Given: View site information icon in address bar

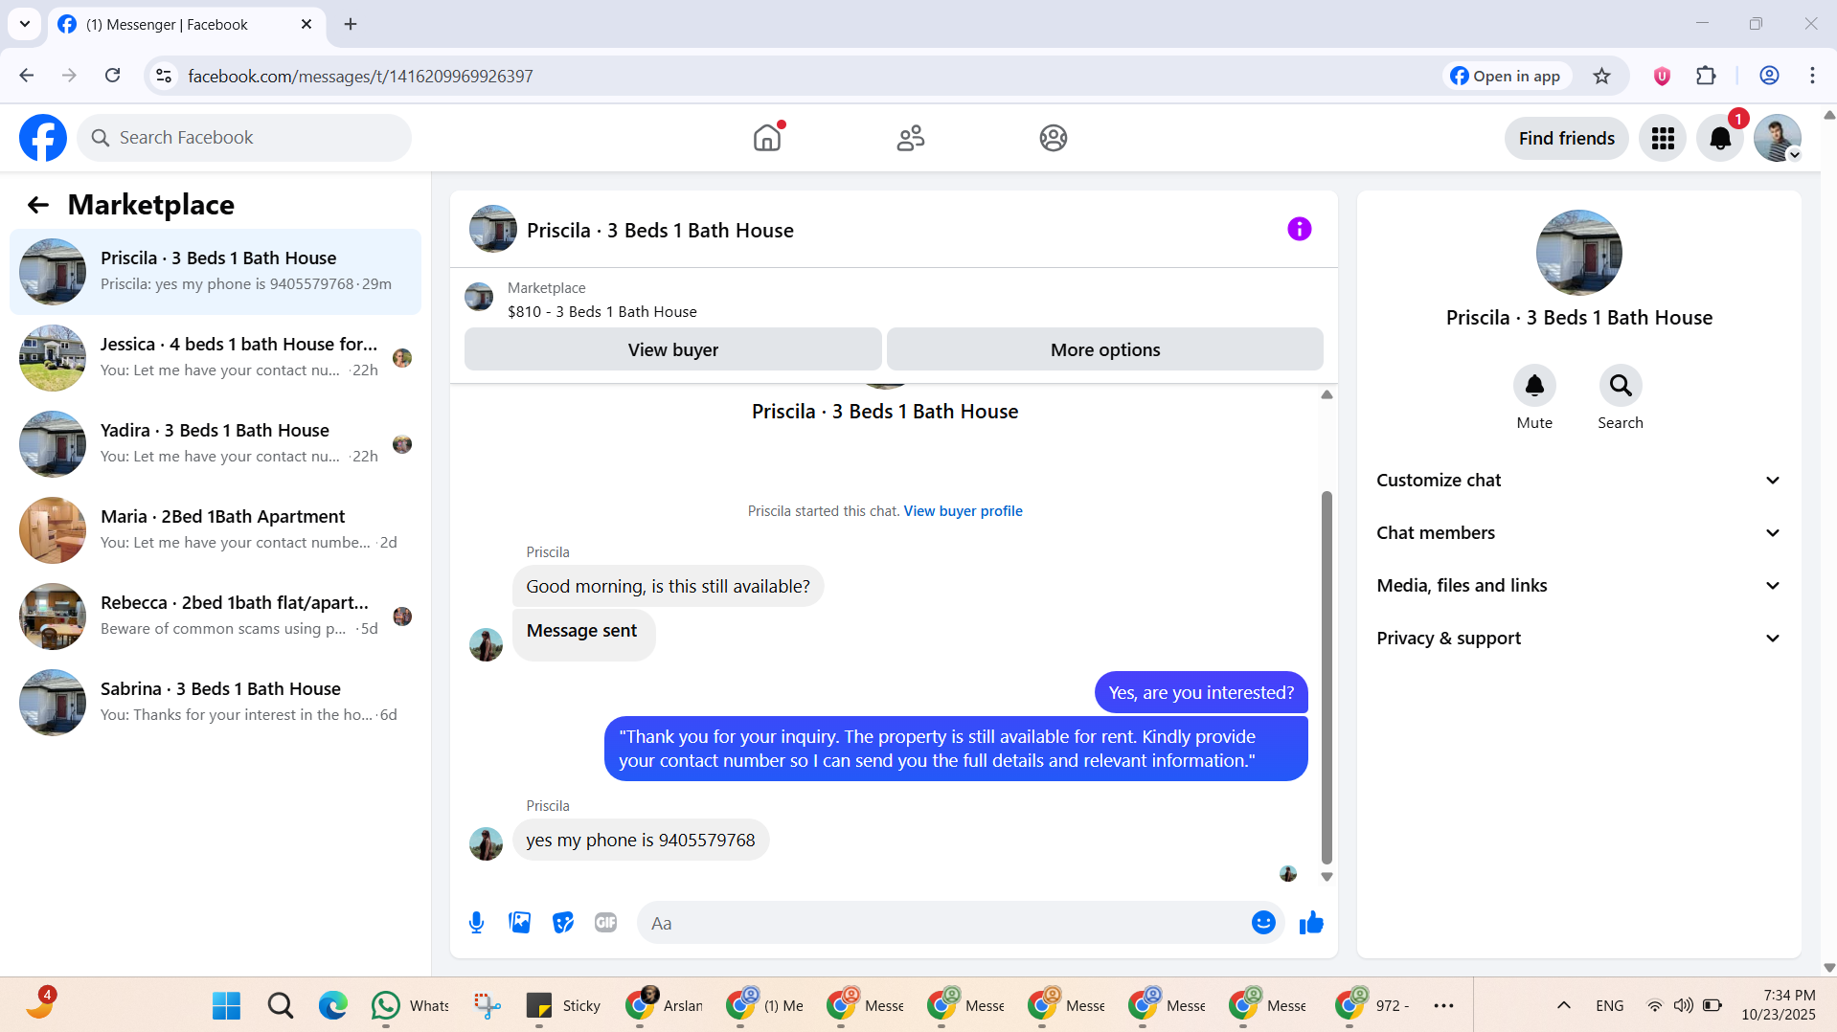Looking at the screenshot, I should [x=164, y=76].
